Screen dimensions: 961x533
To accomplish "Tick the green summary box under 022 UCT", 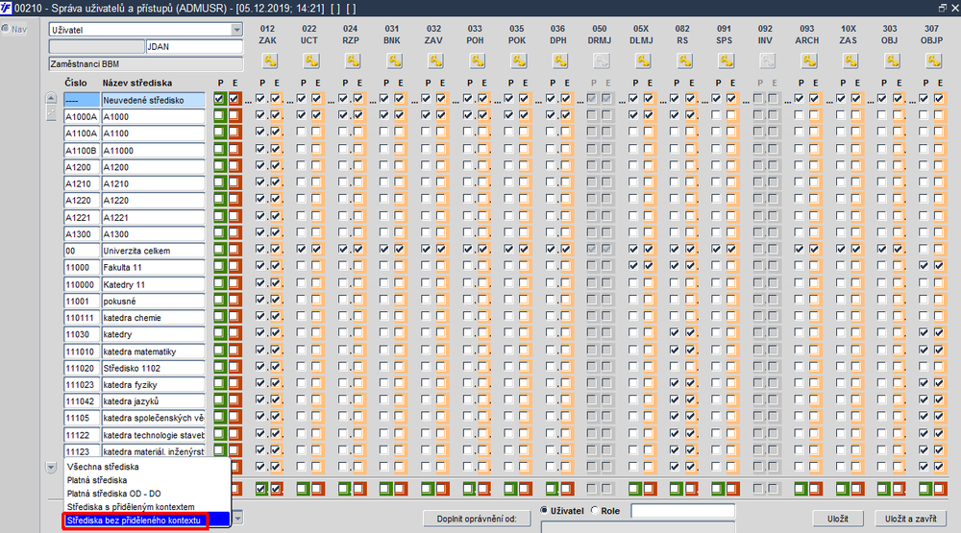I will [302, 489].
